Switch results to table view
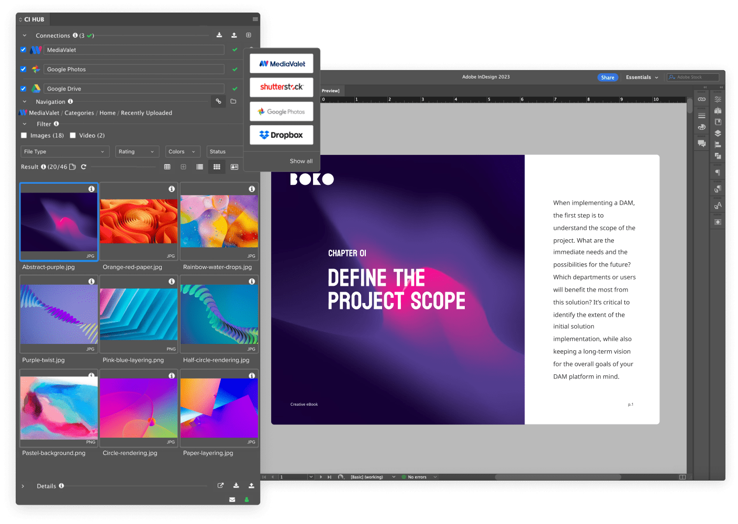The height and width of the screenshot is (524, 738). click(x=167, y=167)
